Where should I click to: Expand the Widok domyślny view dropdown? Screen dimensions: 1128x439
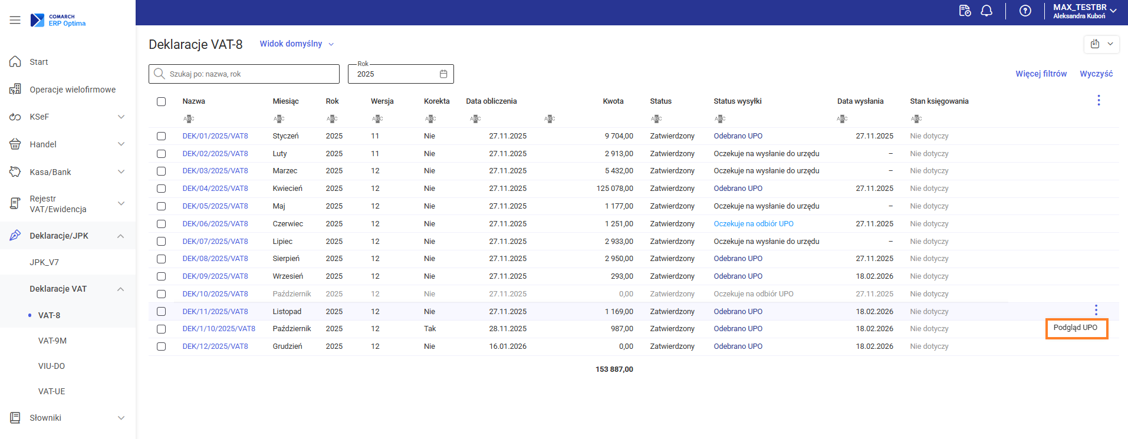(297, 44)
